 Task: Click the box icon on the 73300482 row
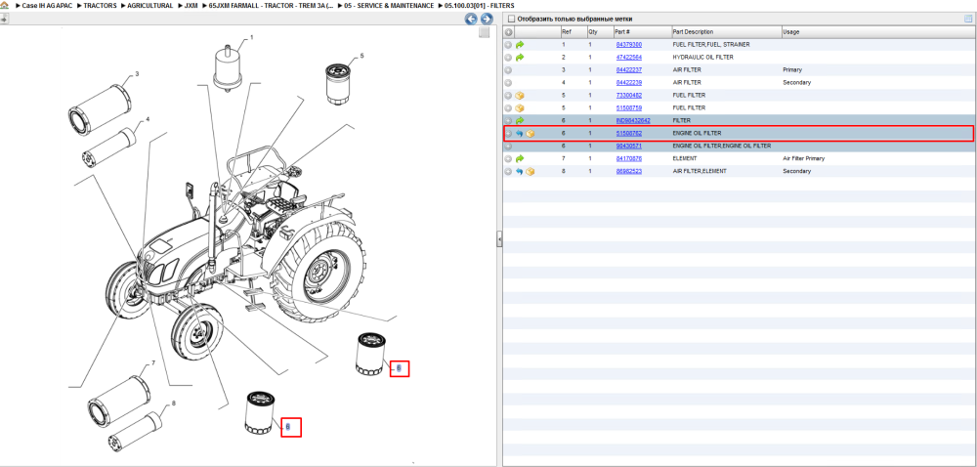pos(520,96)
